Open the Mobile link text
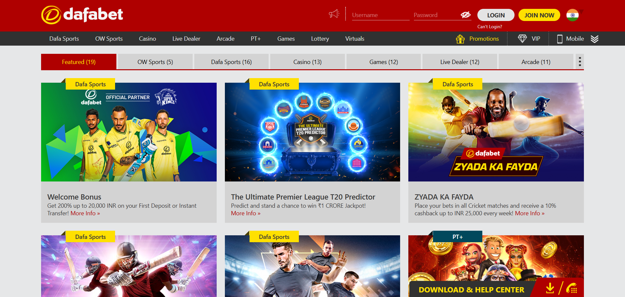 tap(575, 39)
